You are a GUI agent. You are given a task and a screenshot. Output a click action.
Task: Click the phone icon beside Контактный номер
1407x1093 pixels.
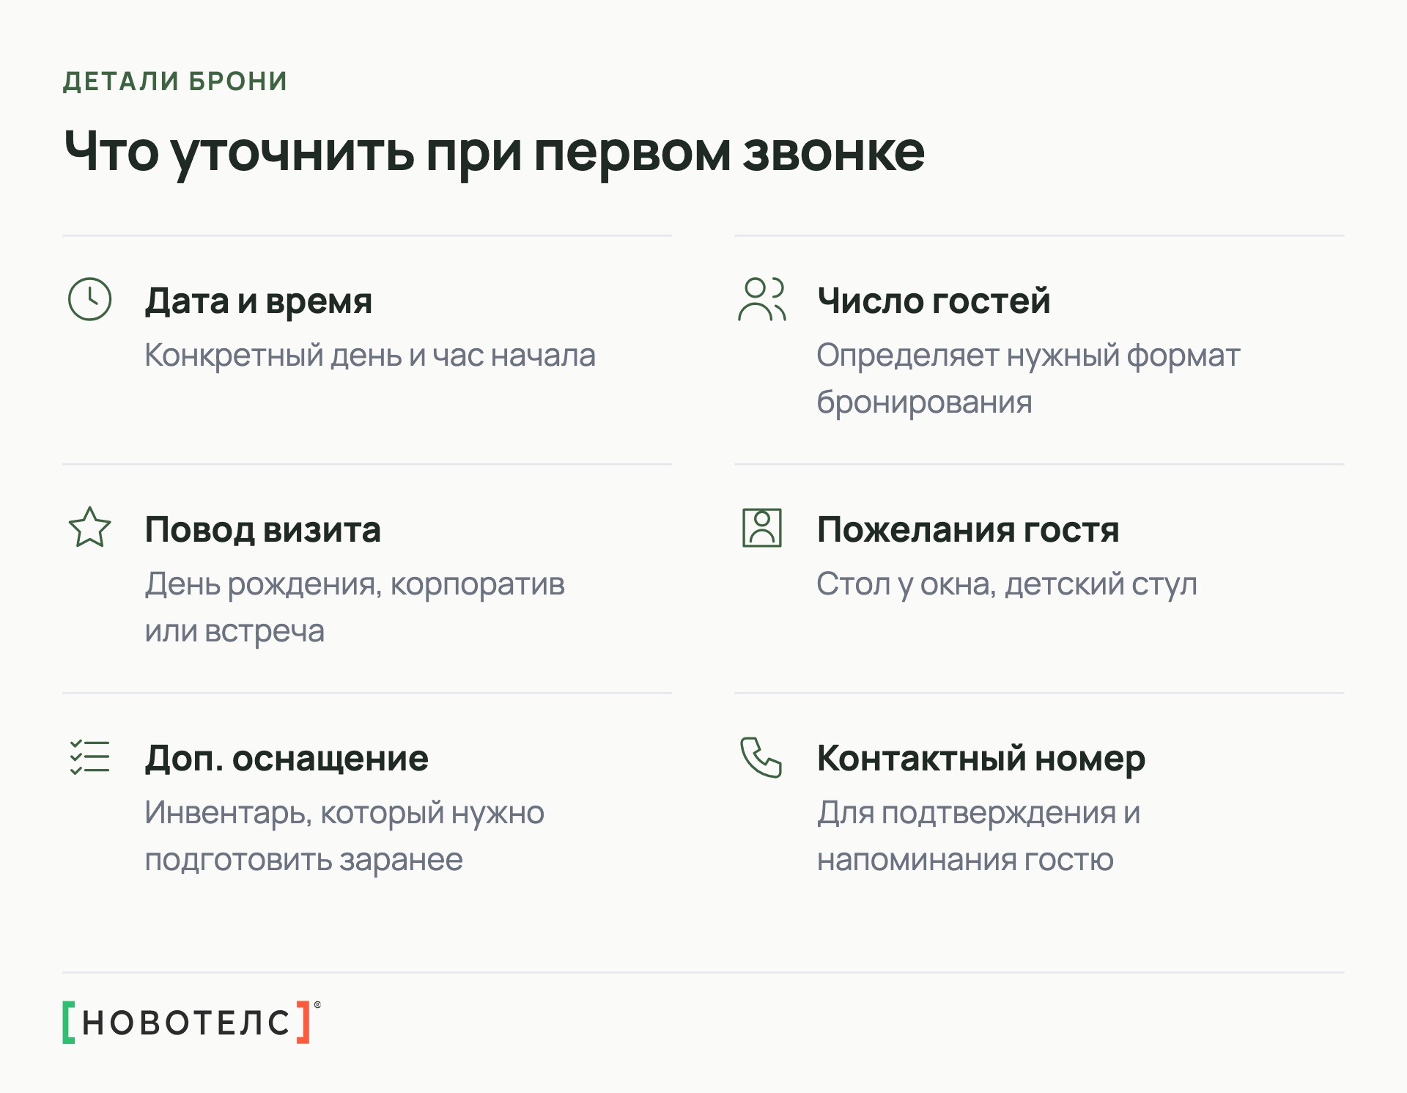(761, 757)
